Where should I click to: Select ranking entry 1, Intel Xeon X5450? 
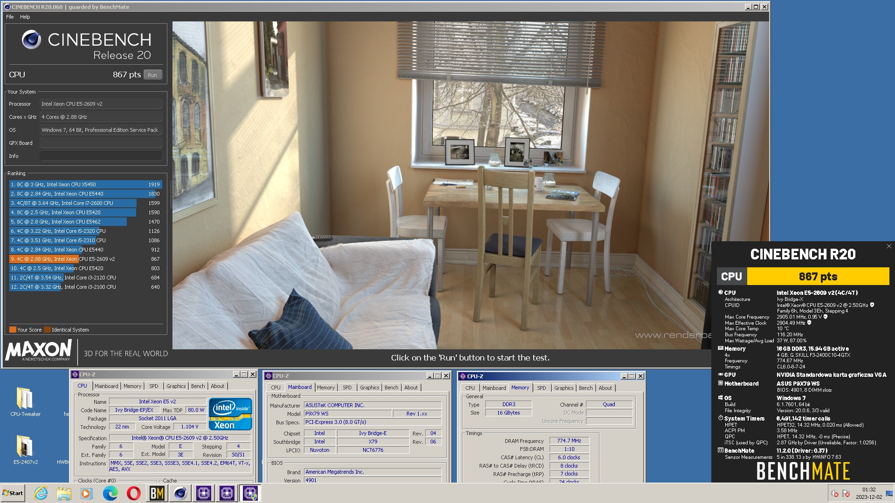point(85,184)
